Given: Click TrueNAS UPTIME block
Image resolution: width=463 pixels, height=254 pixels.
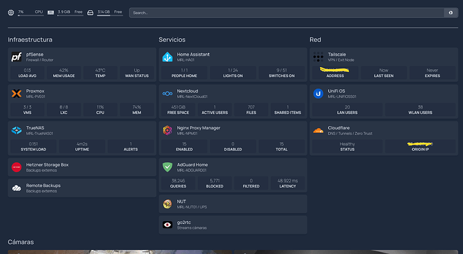Looking at the screenshot, I should pos(82,146).
